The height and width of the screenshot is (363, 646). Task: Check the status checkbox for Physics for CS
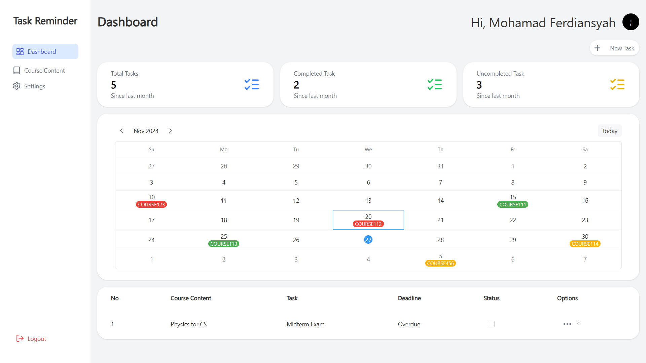tap(491, 324)
